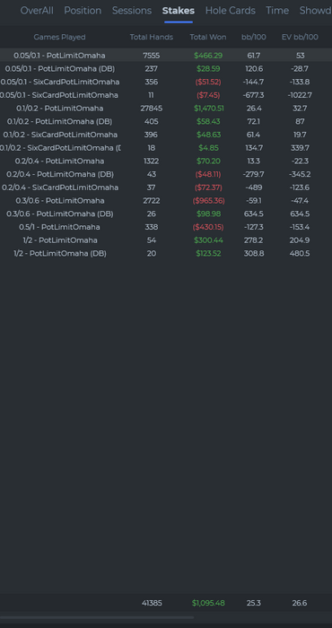Select the 0.1/0.2 - PotLimitOmaha row
The width and height of the screenshot is (332, 628).
coord(166,109)
